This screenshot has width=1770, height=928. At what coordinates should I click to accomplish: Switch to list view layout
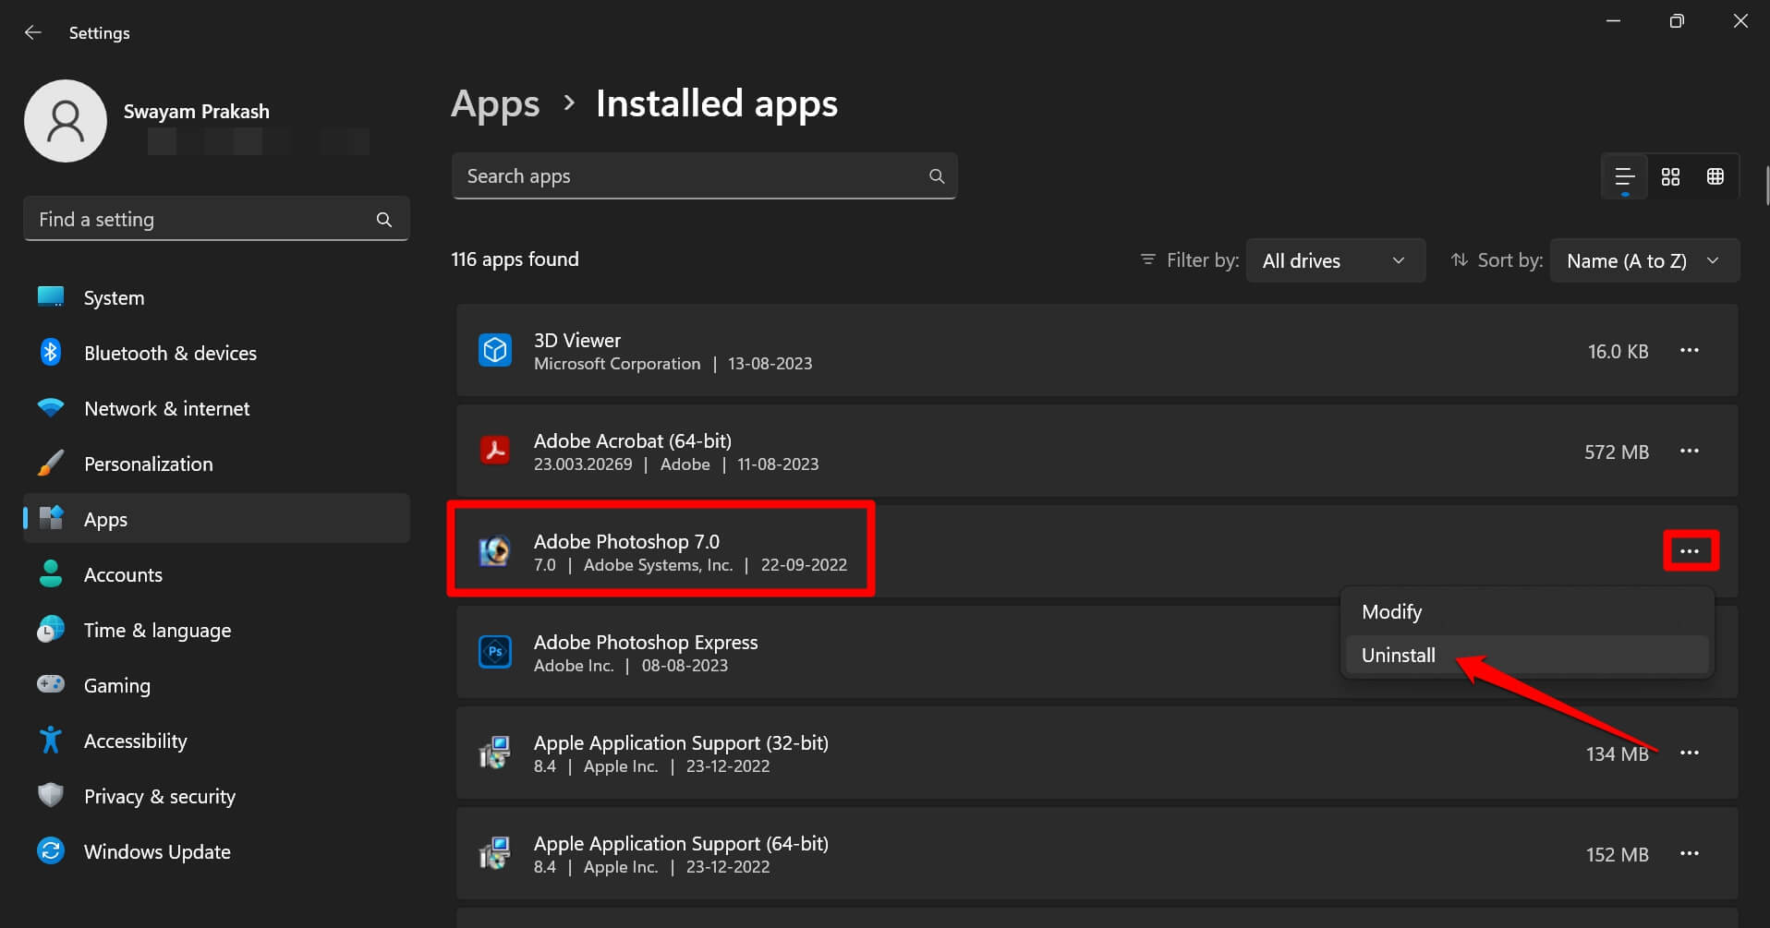pos(1625,176)
